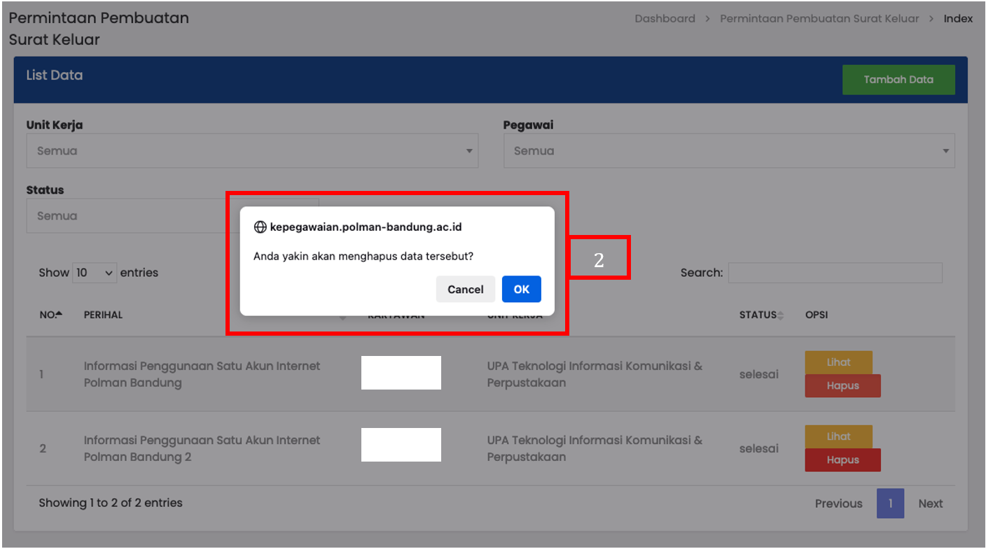Change the Show entries count selector

tap(95, 273)
